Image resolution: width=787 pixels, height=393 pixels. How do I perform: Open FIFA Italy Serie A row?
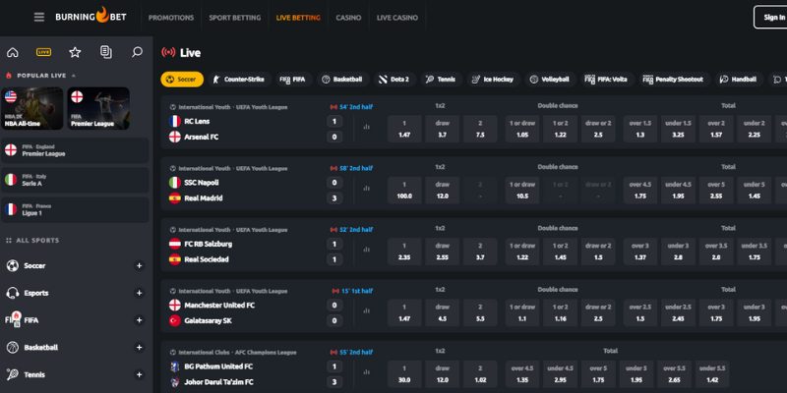pyautogui.click(x=75, y=180)
